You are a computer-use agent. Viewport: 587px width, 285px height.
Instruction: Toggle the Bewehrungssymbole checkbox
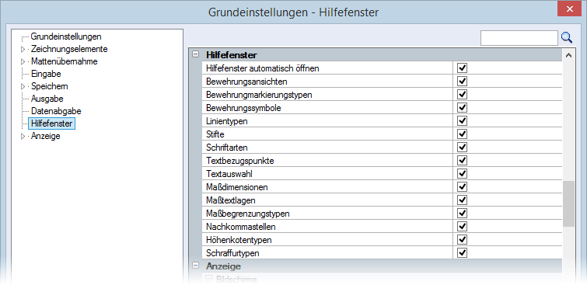click(463, 108)
